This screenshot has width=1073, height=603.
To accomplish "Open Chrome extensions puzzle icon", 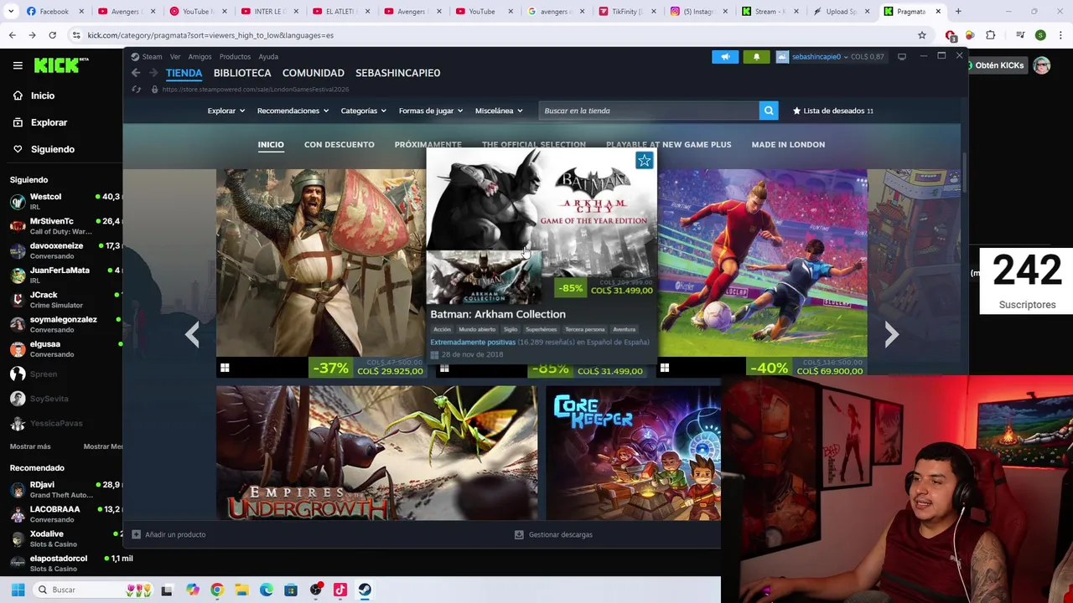I will [991, 35].
